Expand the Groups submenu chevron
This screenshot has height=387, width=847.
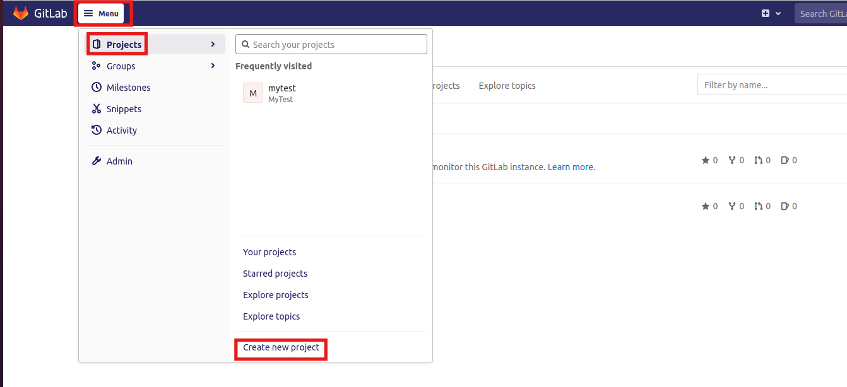pos(213,66)
